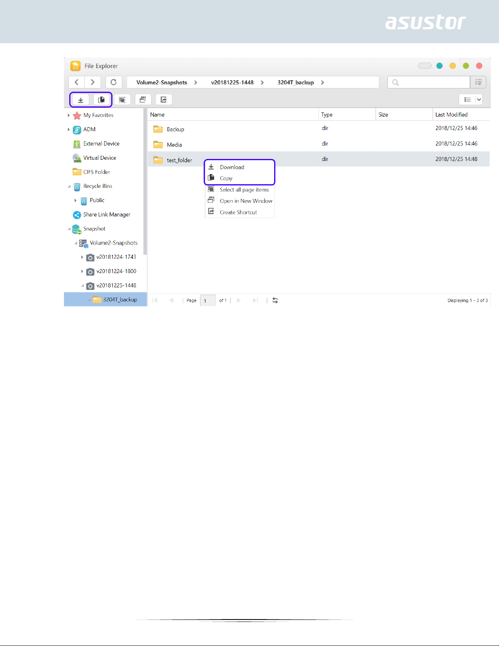
Task: Click the Create Shortcut toolbar icon
Action: pos(164,99)
